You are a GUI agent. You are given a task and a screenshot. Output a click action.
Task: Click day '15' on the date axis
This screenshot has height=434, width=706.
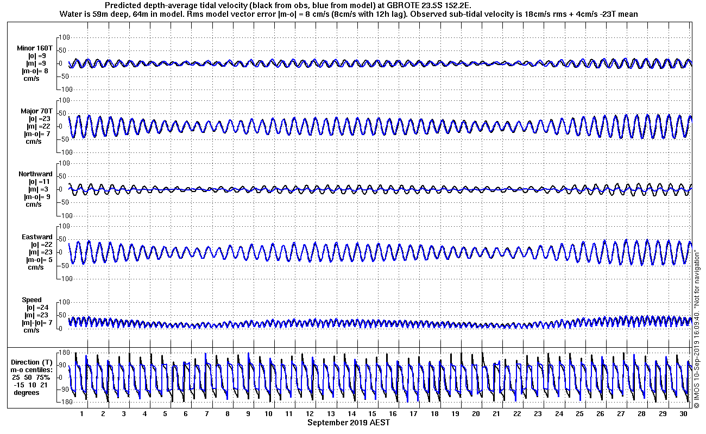pos(372,414)
